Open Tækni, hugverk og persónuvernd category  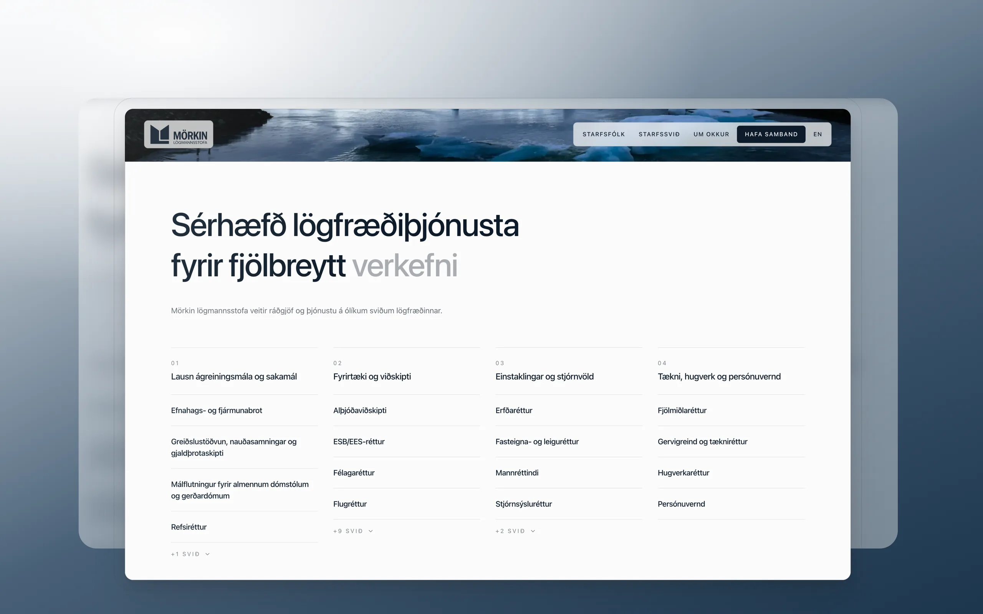(719, 376)
